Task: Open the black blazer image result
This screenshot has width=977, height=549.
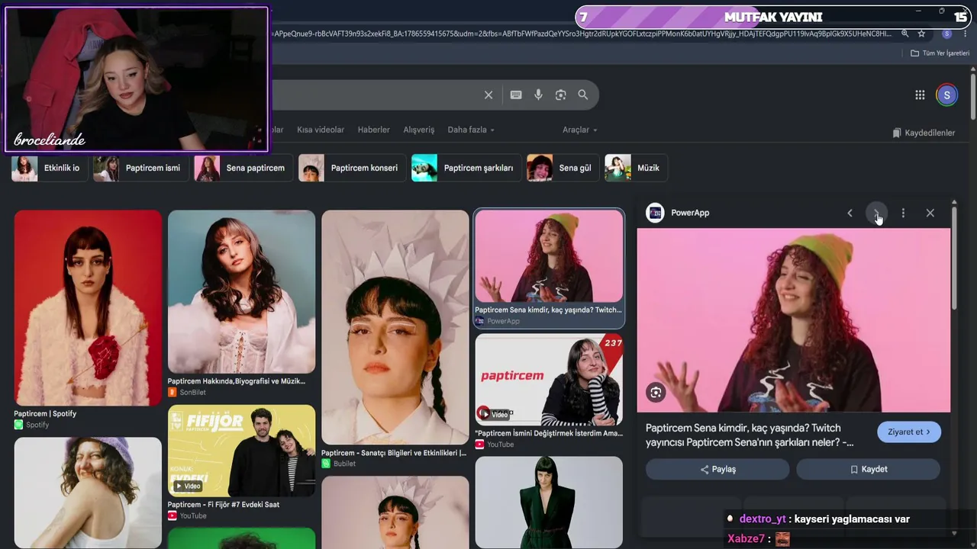Action: (549, 502)
